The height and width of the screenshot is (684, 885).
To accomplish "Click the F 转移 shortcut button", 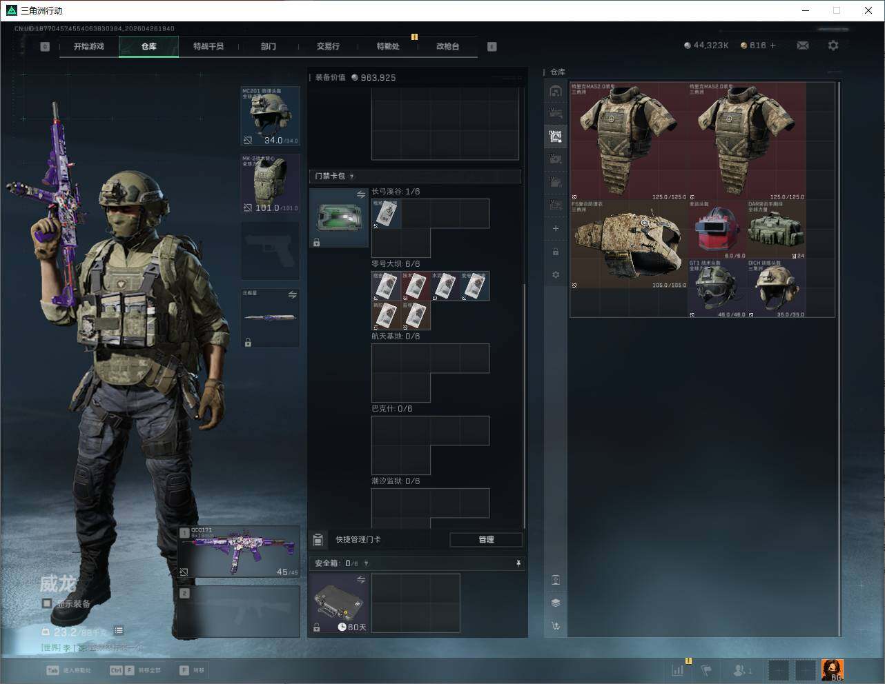I will click(x=192, y=670).
